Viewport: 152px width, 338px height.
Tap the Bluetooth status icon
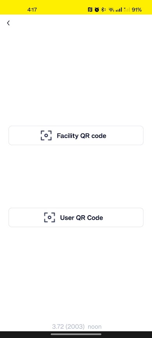click(103, 9)
